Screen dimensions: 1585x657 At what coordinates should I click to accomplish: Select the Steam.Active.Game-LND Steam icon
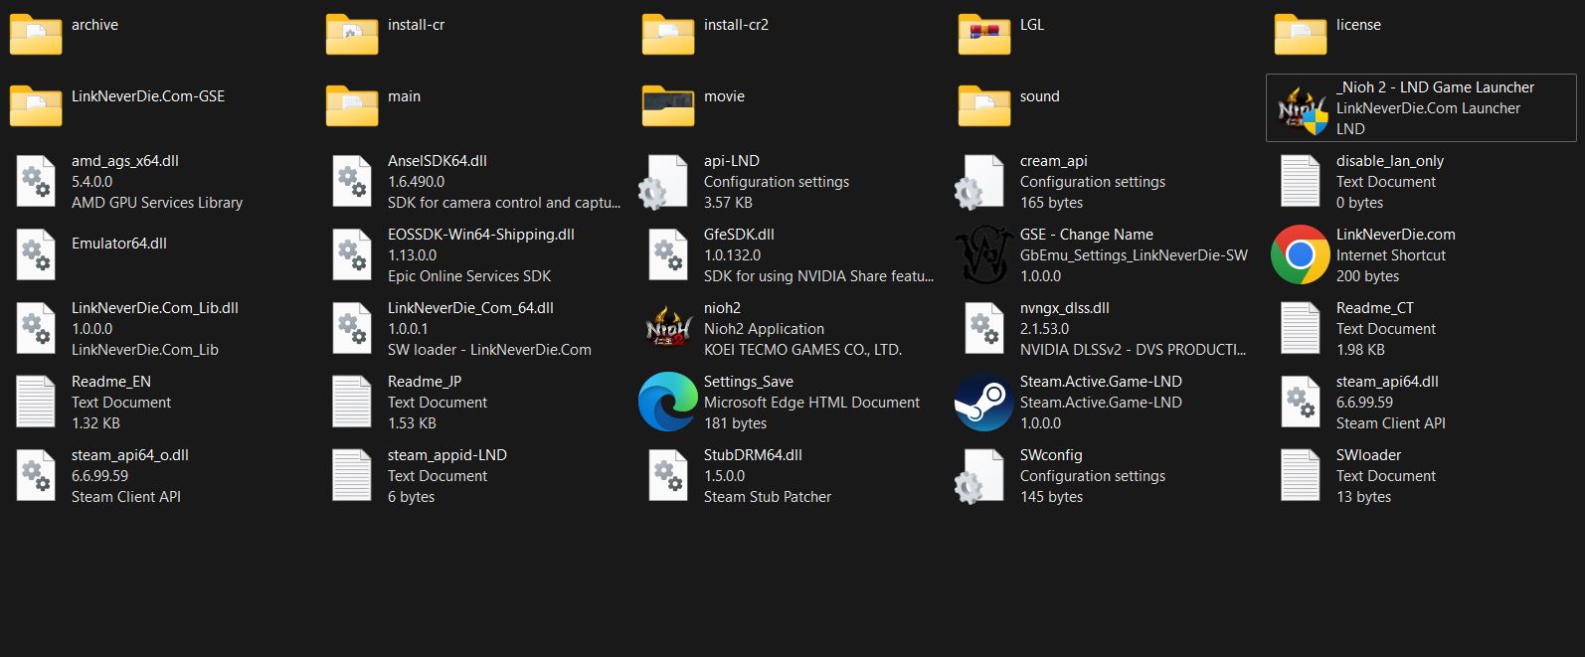point(984,403)
